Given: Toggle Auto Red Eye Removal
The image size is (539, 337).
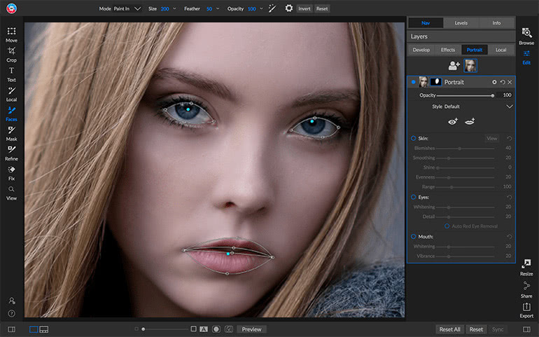Looking at the screenshot, I should pos(447,226).
